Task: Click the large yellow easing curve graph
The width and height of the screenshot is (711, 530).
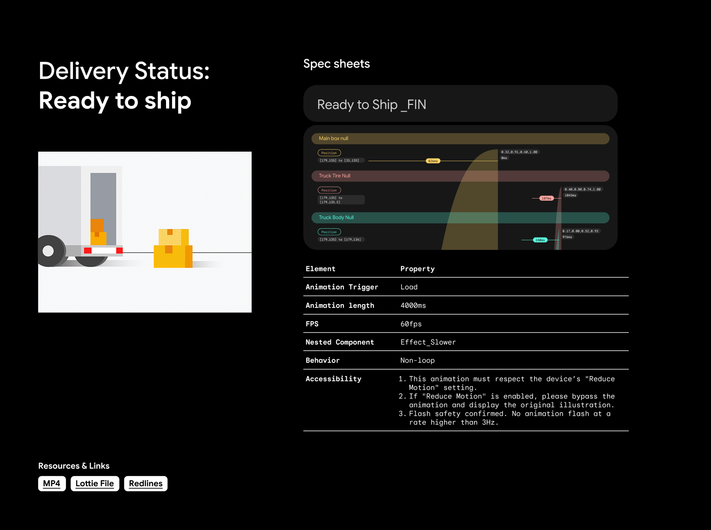Action: [470, 200]
